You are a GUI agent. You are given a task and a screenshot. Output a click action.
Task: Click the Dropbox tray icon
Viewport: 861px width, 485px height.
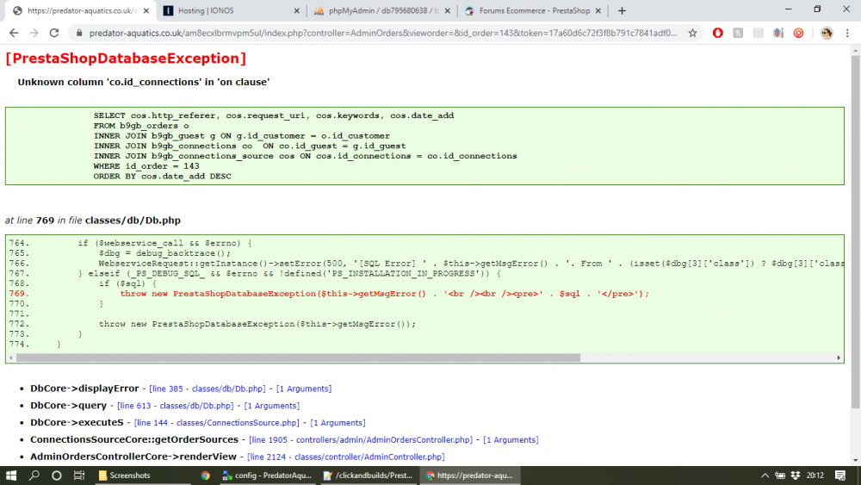coord(795,476)
